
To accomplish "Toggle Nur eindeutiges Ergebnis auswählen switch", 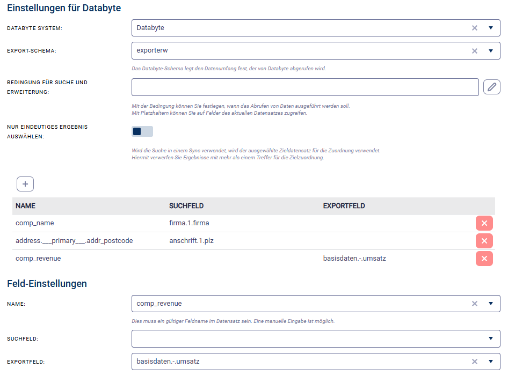I will point(142,131).
